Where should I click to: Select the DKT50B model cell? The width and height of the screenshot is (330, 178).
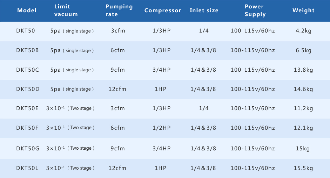[x=27, y=50]
